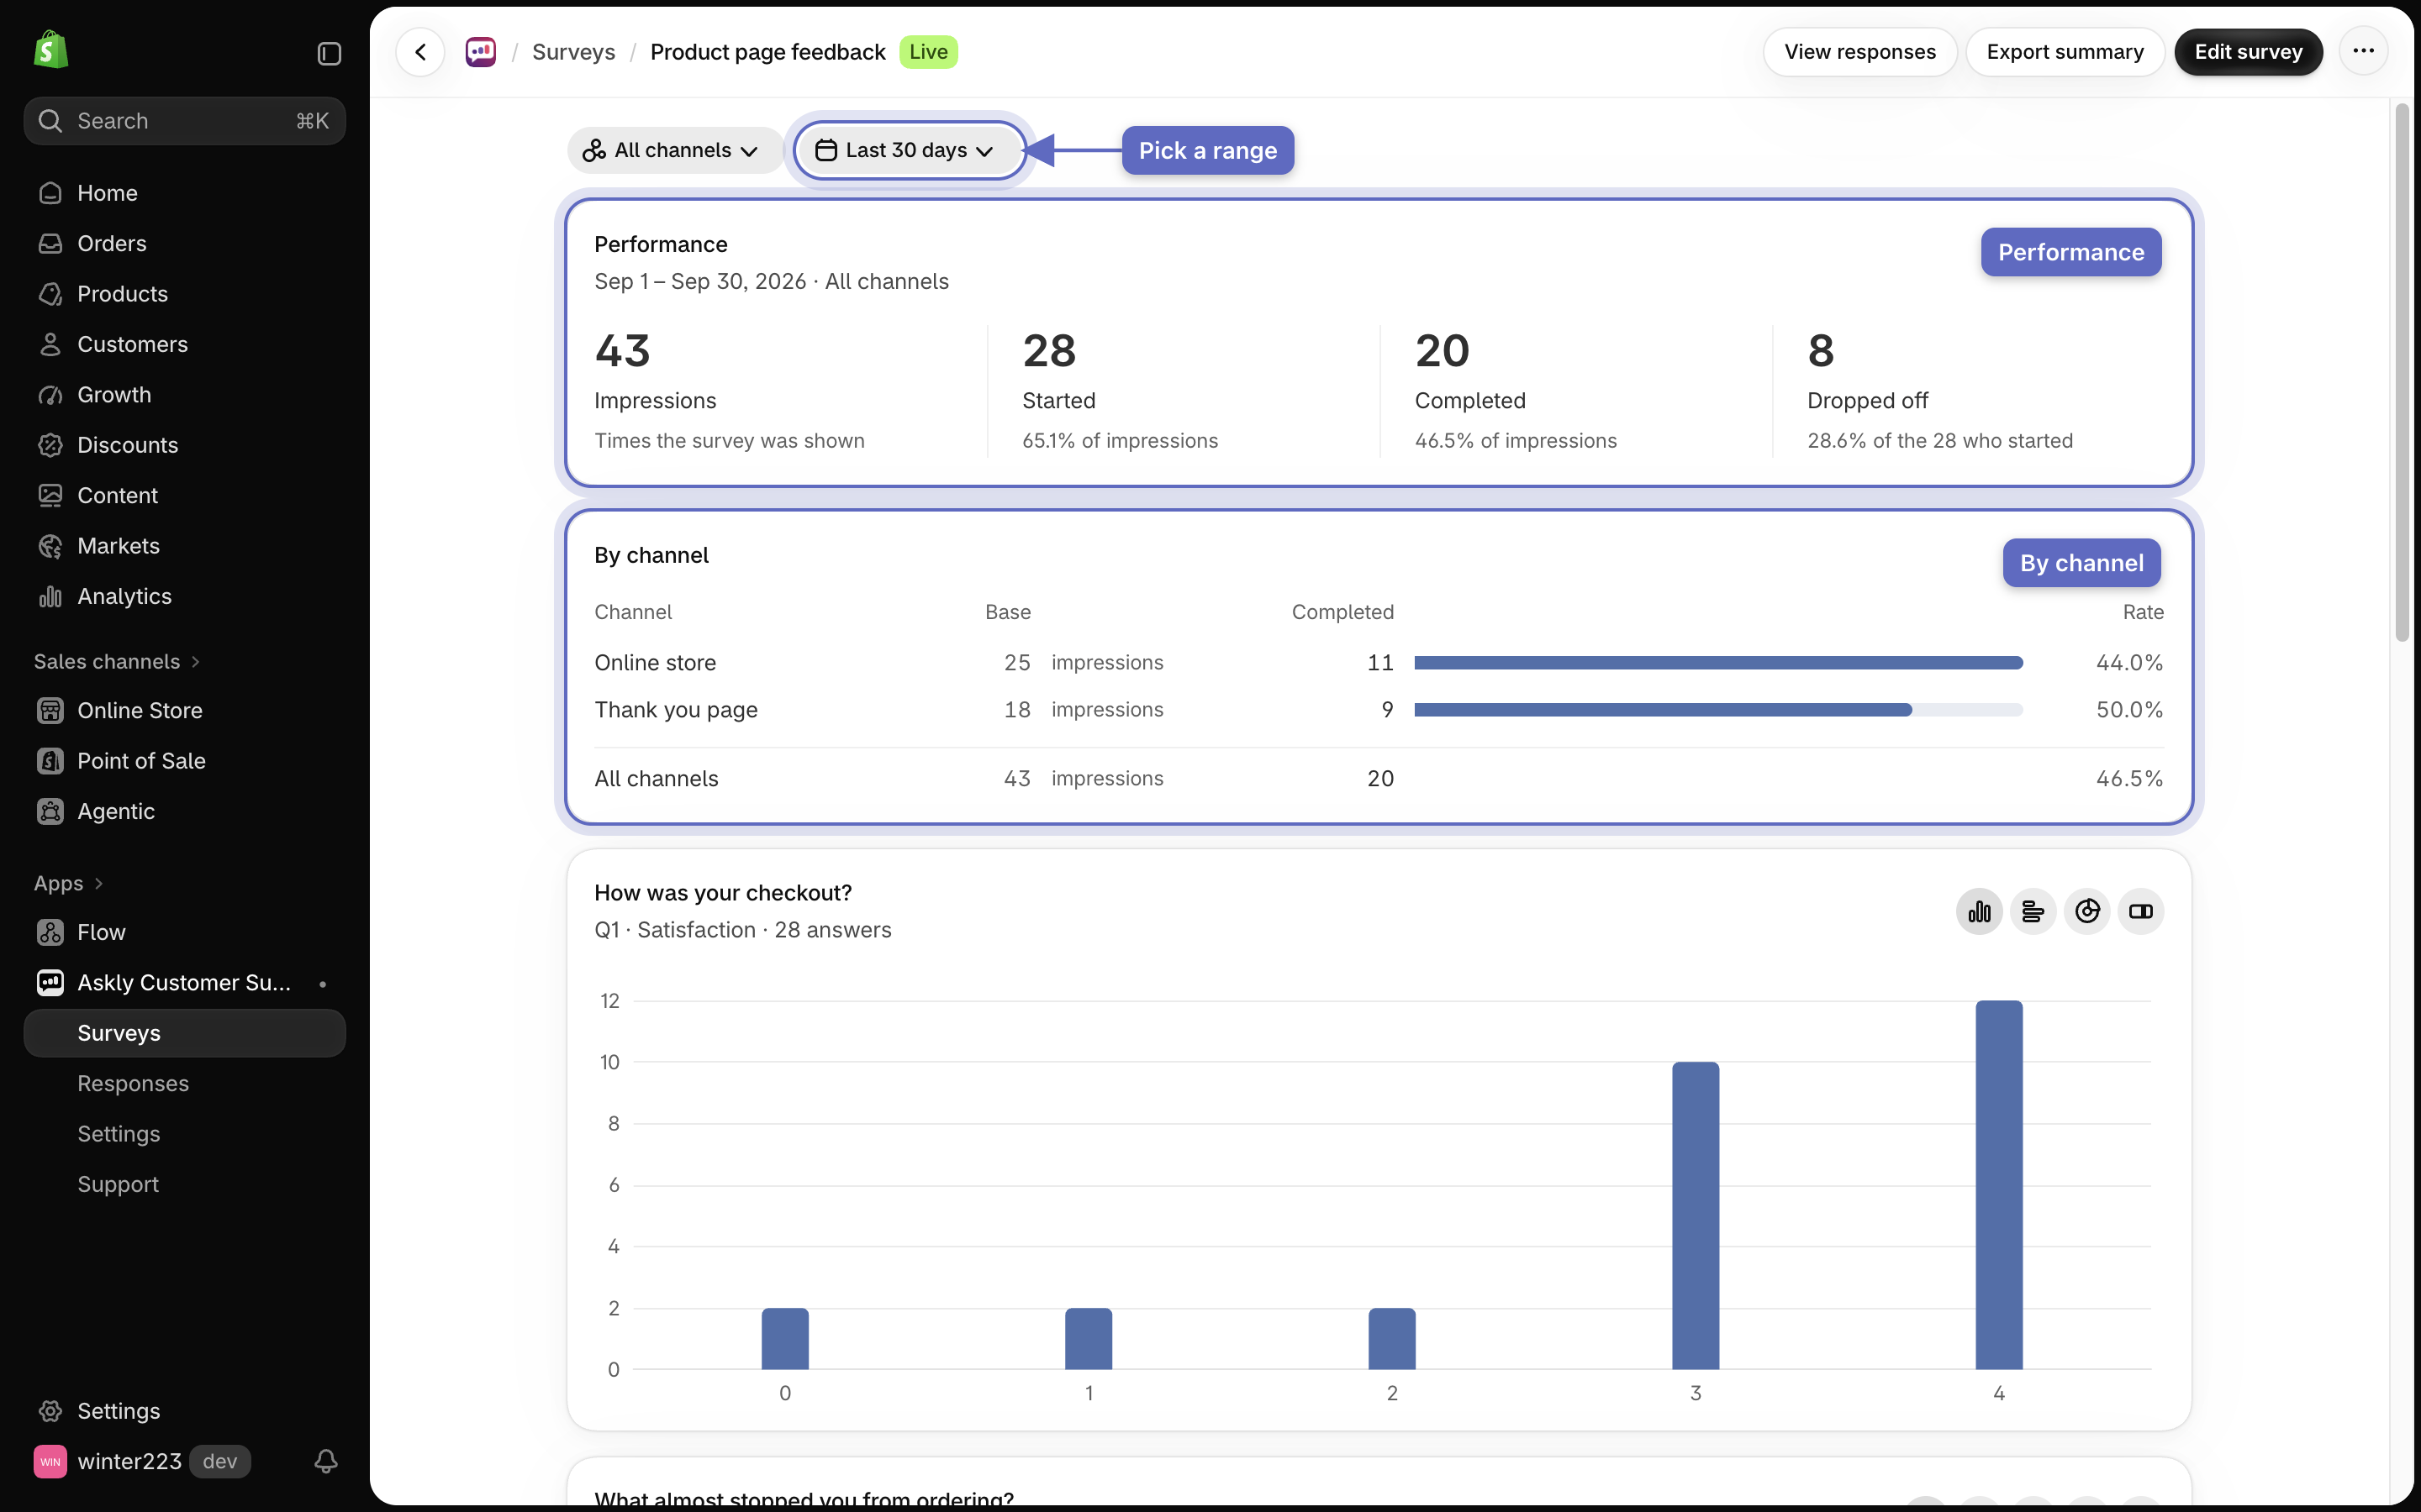
Task: Open the Askly app icon in breadcrumb
Action: pyautogui.click(x=480, y=52)
